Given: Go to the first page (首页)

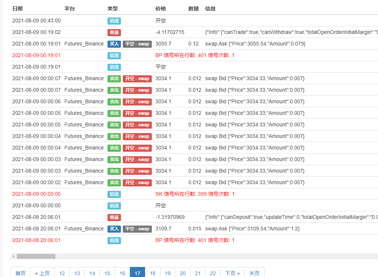Looking at the screenshot, I should coord(20,273).
